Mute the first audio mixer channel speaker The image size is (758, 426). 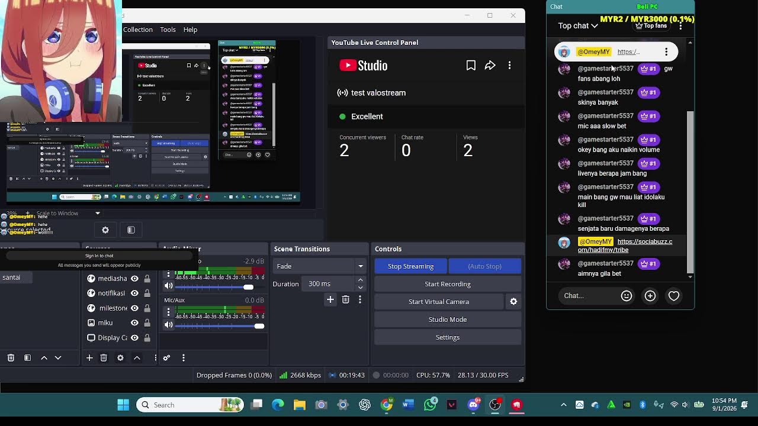pos(169,286)
